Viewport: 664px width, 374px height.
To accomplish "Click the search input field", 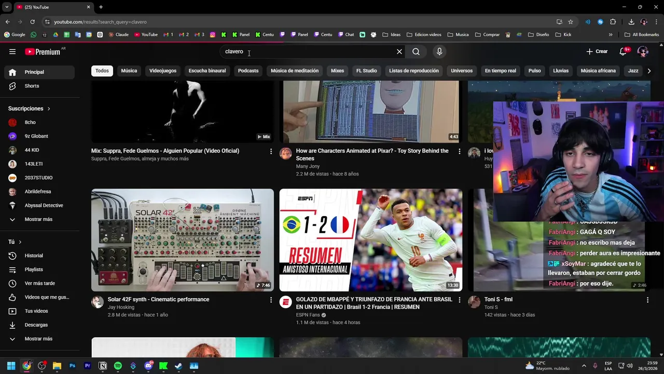I will [309, 51].
